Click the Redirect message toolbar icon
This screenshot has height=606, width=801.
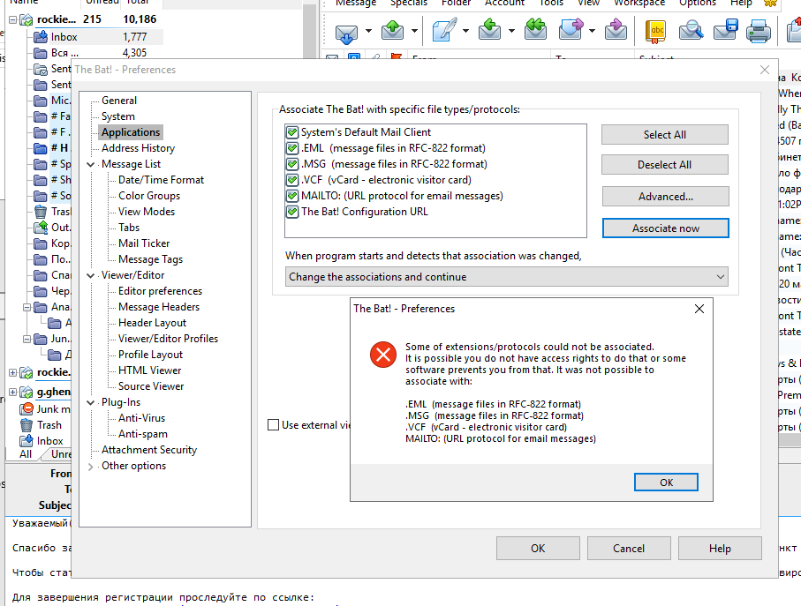[x=616, y=31]
